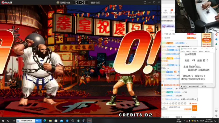Open File Explorer from the taskbar
Viewport: 219px width, 123px height.
coord(50,121)
